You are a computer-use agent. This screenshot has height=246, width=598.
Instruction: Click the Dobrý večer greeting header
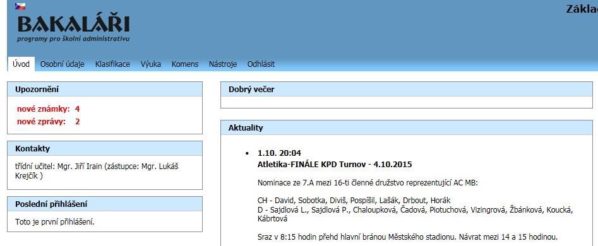pyautogui.click(x=407, y=90)
